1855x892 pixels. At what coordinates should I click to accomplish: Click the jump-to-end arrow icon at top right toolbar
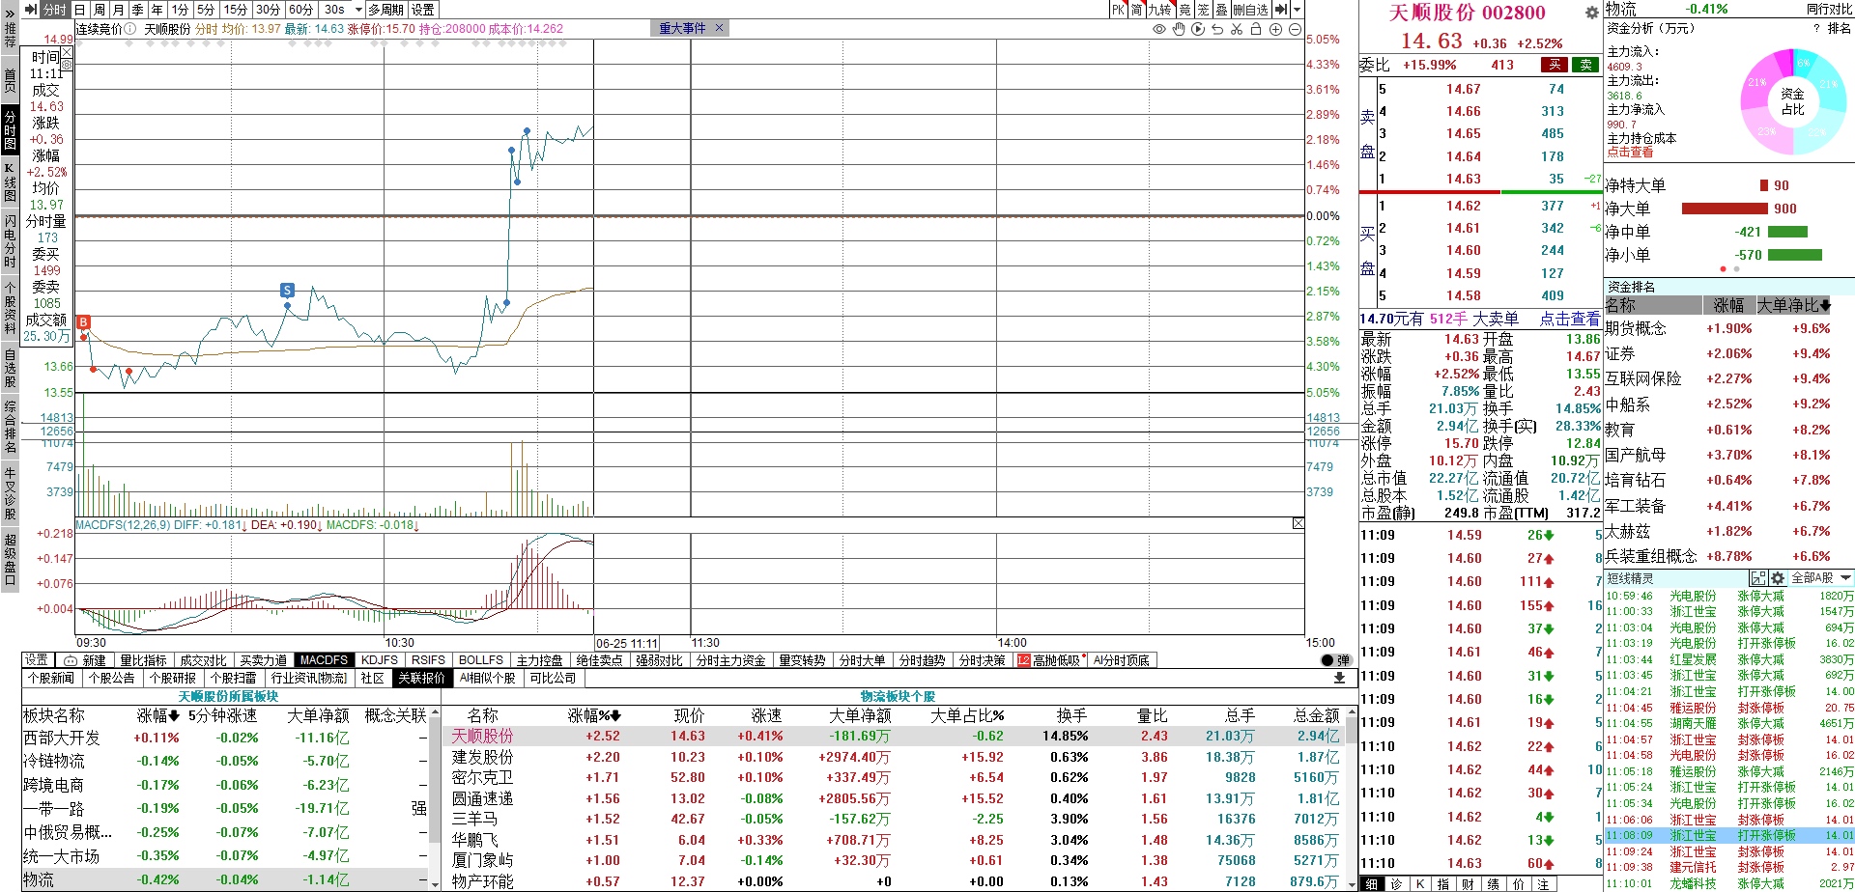[x=1280, y=10]
